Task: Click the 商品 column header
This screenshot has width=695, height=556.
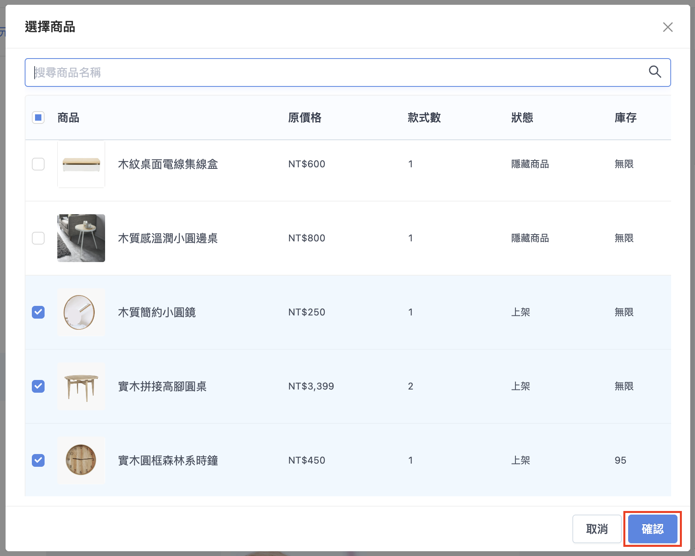Action: pyautogui.click(x=68, y=117)
